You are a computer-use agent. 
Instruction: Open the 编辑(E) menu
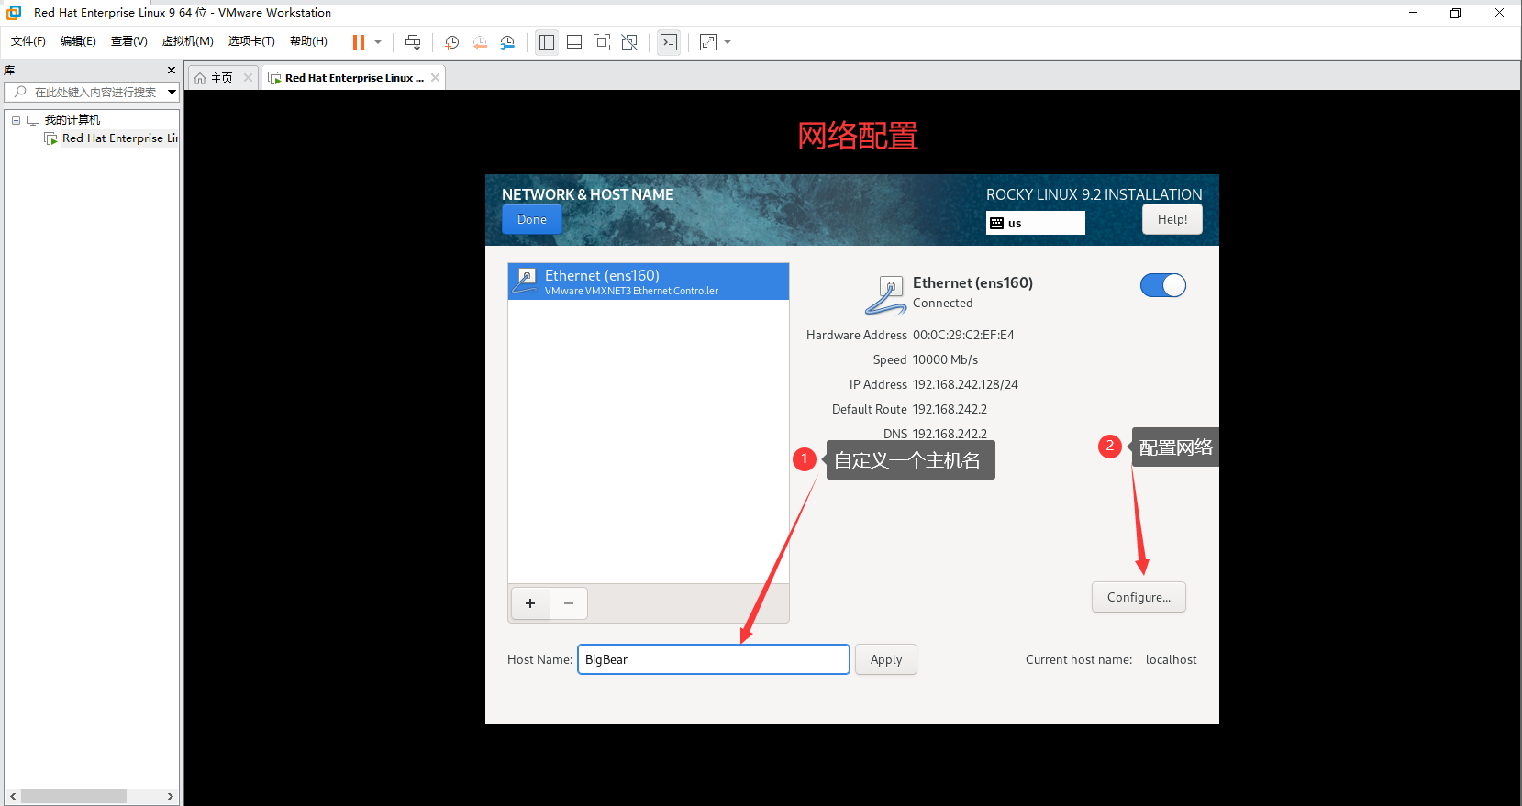tap(78, 41)
